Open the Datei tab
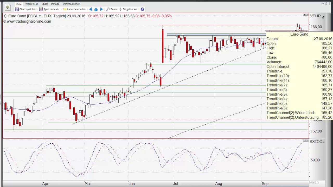 (x=19, y=4)
